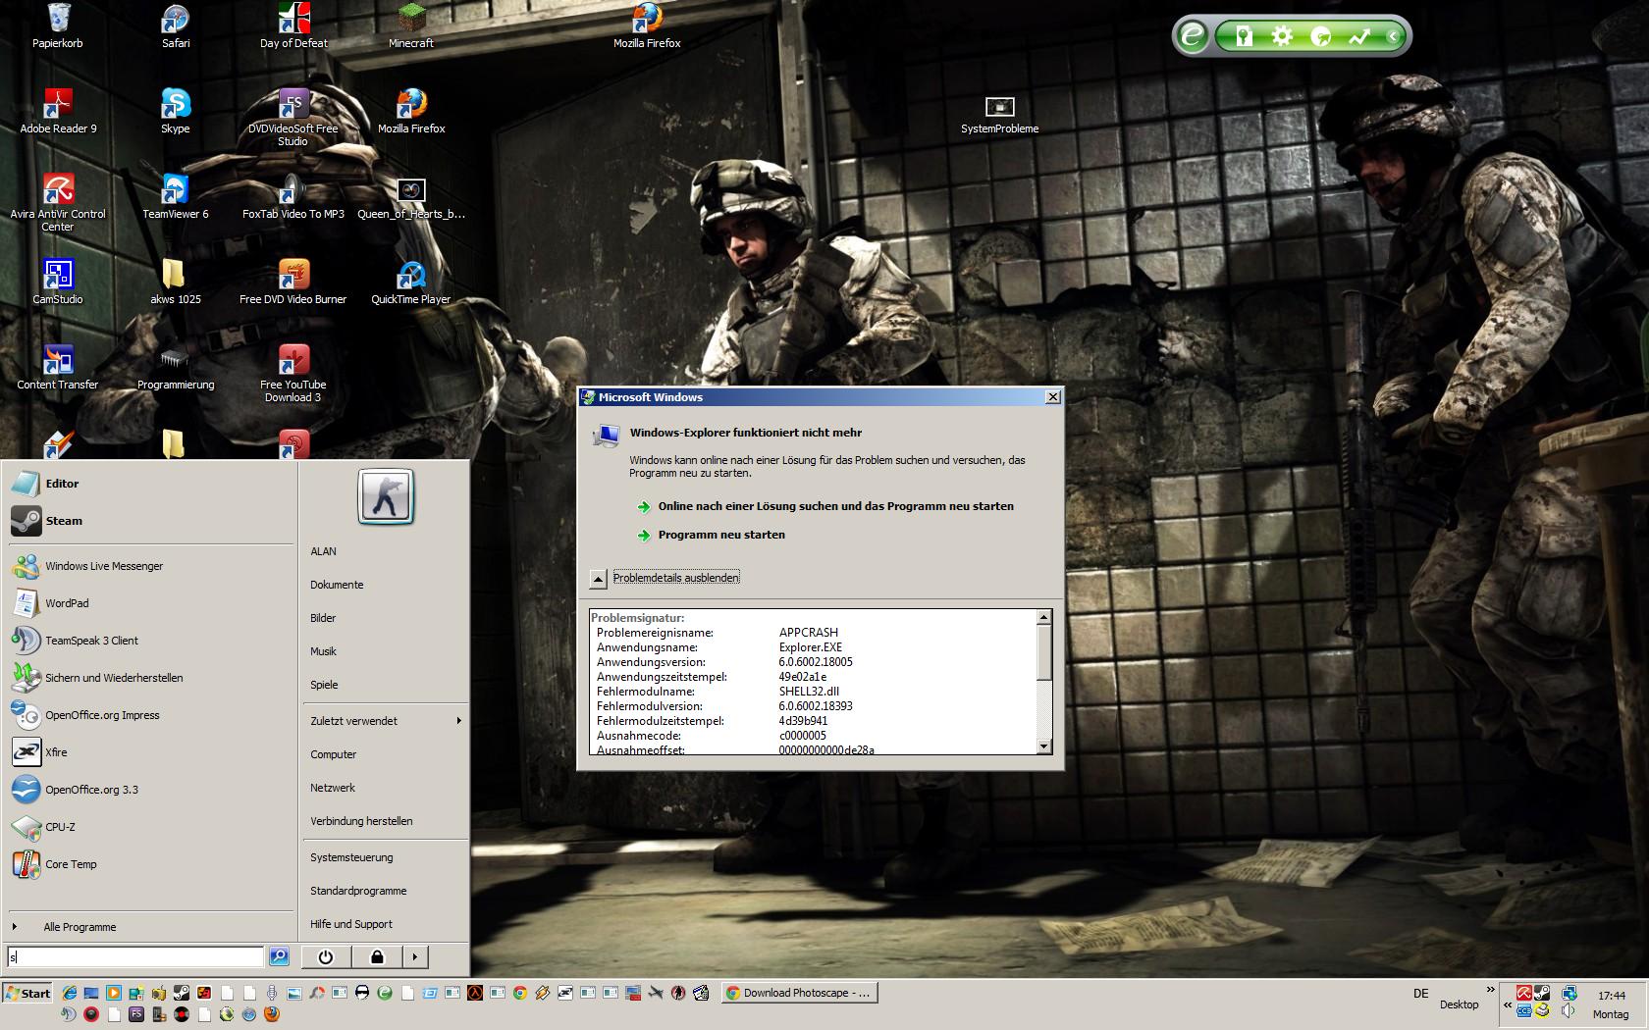Select the Free YouTube Download 3 icon

tap(293, 374)
